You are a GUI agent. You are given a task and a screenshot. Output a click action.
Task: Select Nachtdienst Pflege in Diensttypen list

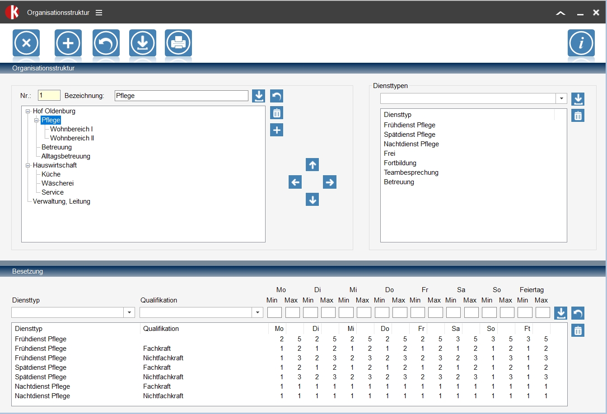coord(411,144)
